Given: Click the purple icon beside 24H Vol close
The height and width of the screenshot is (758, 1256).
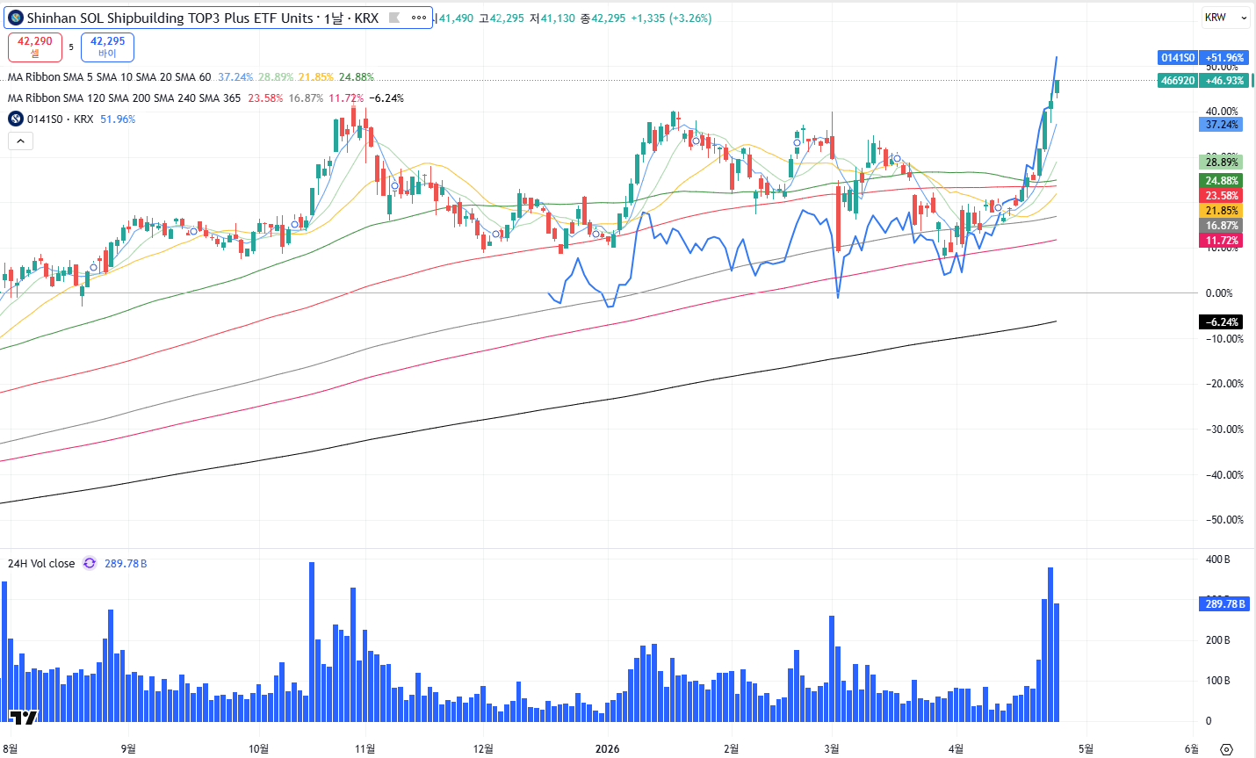Looking at the screenshot, I should click(x=90, y=564).
